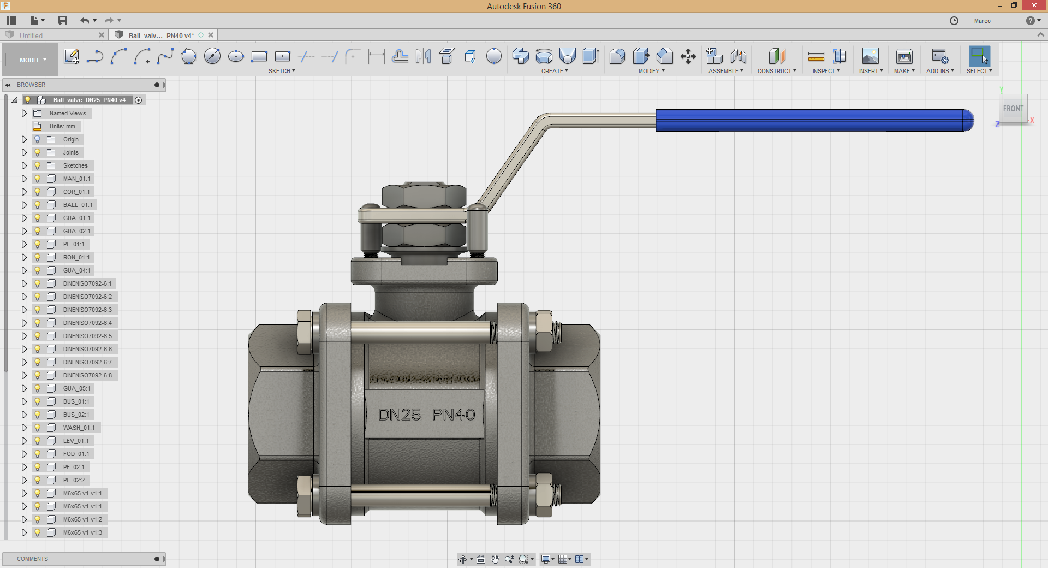
Task: Select the Sketch Dimension tool
Action: 377,56
